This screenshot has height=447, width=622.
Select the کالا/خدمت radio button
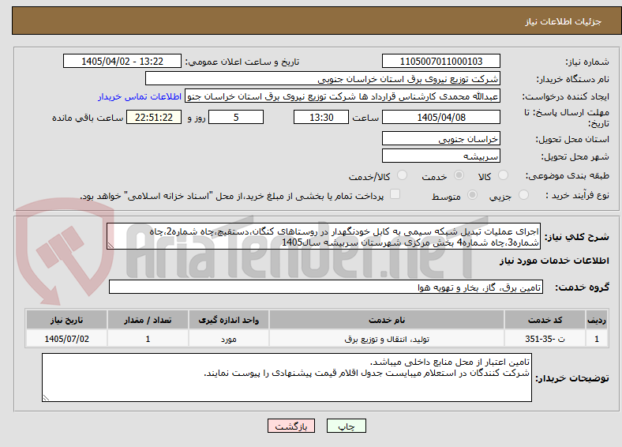pyautogui.click(x=403, y=175)
